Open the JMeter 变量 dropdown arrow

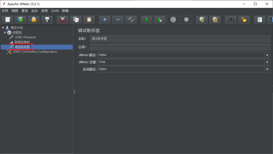pyautogui.click(x=267, y=62)
